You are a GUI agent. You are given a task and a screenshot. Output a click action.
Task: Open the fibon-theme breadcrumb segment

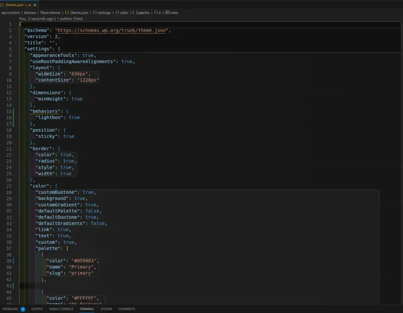click(50, 13)
